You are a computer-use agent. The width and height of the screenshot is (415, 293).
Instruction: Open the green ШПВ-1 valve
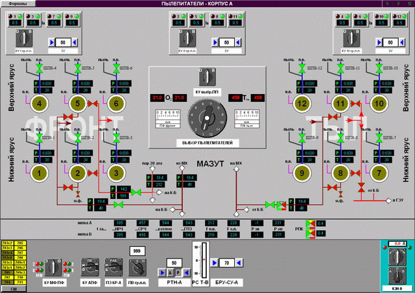(40, 138)
